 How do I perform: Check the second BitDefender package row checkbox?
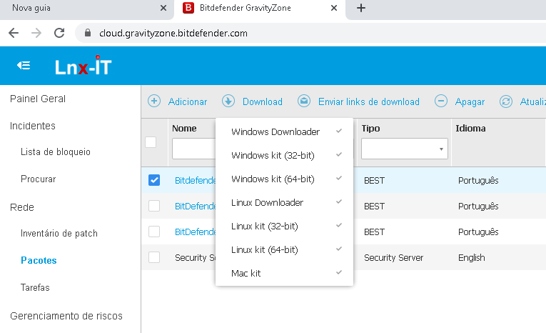[x=154, y=206]
